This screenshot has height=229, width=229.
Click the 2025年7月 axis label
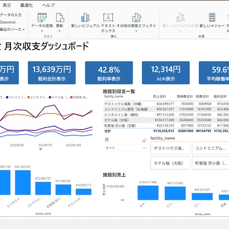pos(45,145)
